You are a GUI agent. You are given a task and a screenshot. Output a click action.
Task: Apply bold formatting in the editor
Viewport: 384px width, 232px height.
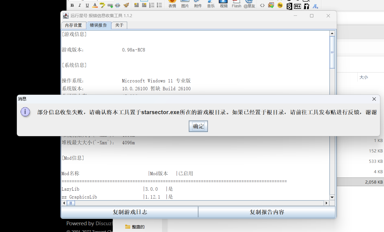coord(72,5)
